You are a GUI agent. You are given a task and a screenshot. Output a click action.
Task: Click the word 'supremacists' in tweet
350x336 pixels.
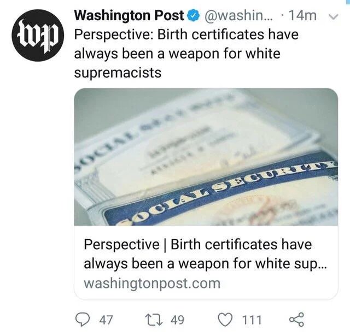(x=118, y=73)
